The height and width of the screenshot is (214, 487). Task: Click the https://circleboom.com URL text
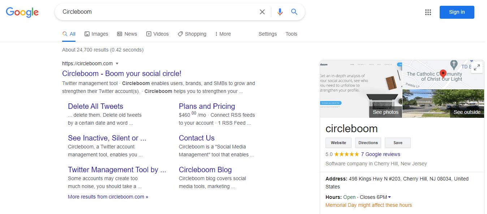pos(87,63)
